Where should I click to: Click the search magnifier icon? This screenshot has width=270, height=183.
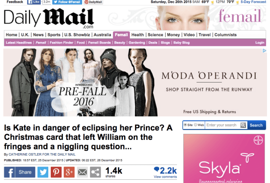[x=243, y=125]
